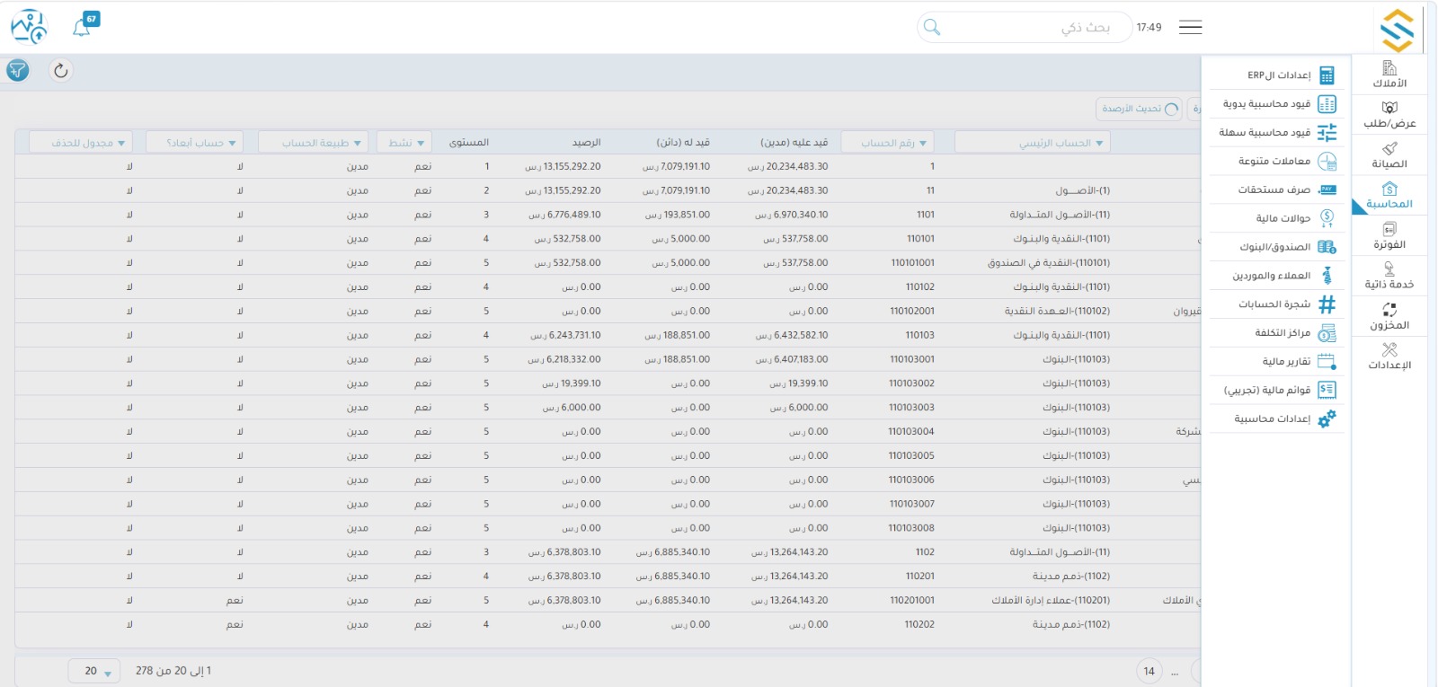Click the pagination ellipsis before page 14
The width and height of the screenshot is (1438, 687).
point(1174,672)
